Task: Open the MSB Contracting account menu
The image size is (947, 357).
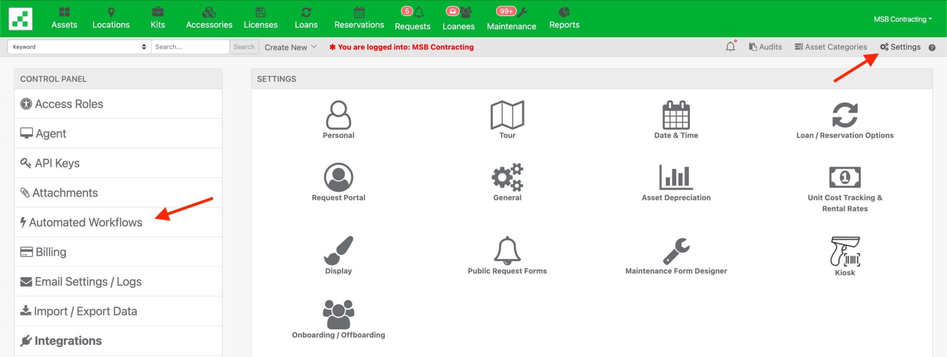Action: tap(903, 19)
